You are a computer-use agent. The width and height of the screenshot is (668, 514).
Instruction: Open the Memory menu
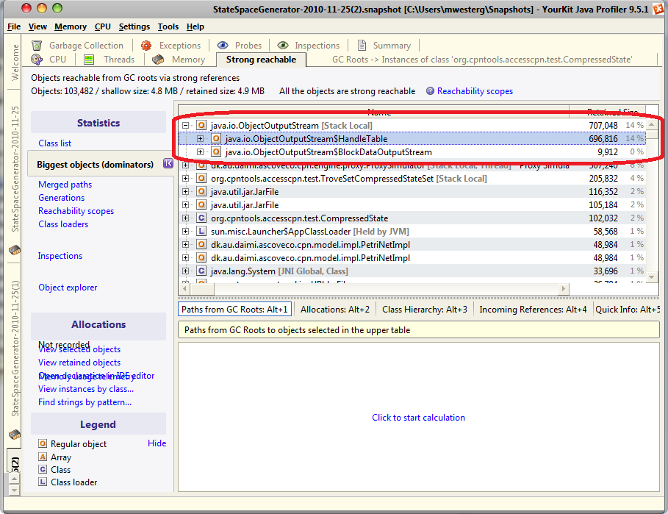tap(71, 26)
